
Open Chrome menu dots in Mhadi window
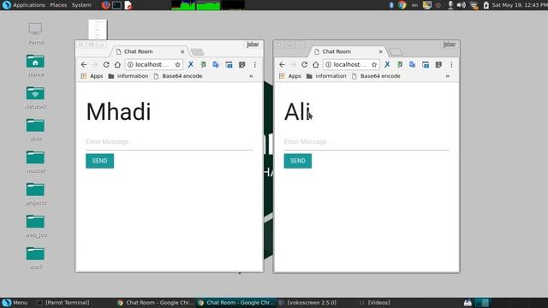pos(255,65)
